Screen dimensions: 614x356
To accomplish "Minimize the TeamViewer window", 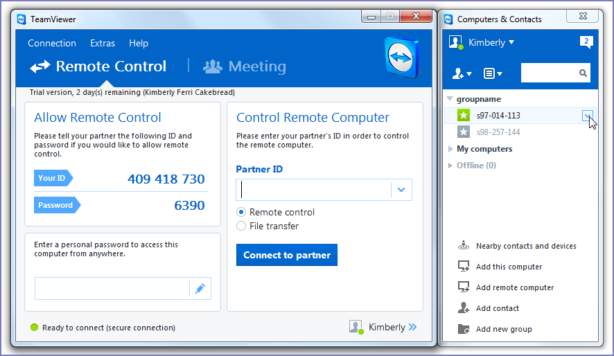I will pyautogui.click(x=371, y=17).
